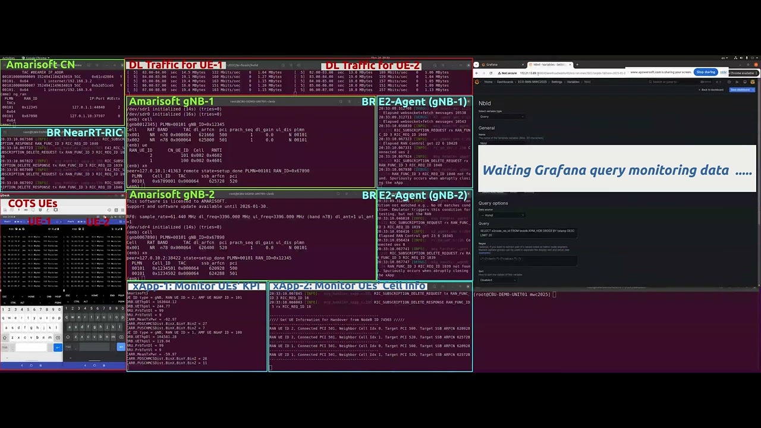The height and width of the screenshot is (428, 761).
Task: Tap CTRL key on UE-1 phone keyboard
Action: (x=13, y=303)
